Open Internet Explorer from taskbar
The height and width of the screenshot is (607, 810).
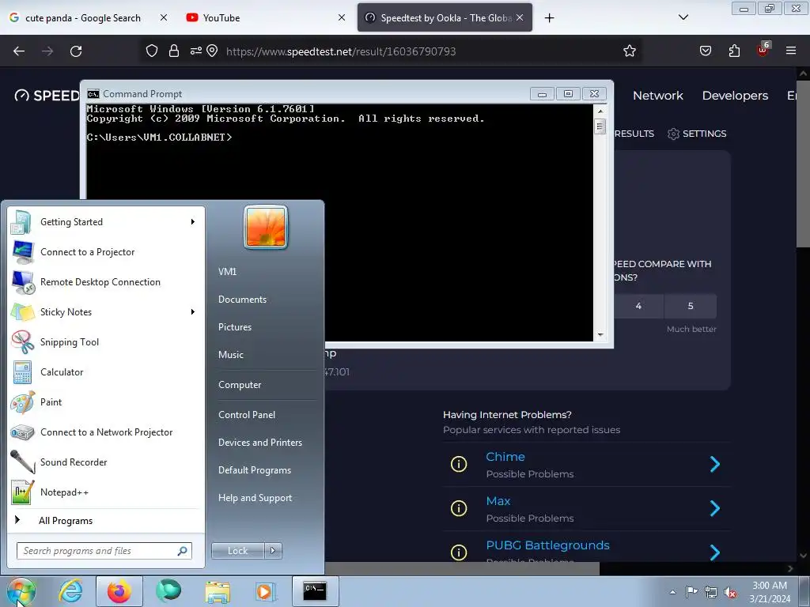(70, 590)
